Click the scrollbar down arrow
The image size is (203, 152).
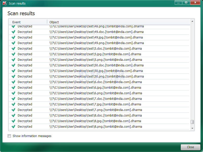tap(192, 128)
